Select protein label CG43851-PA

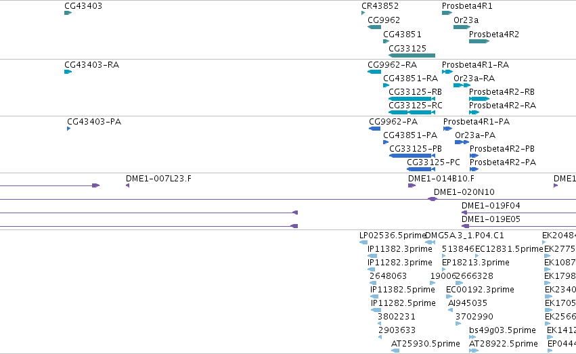coord(410,135)
